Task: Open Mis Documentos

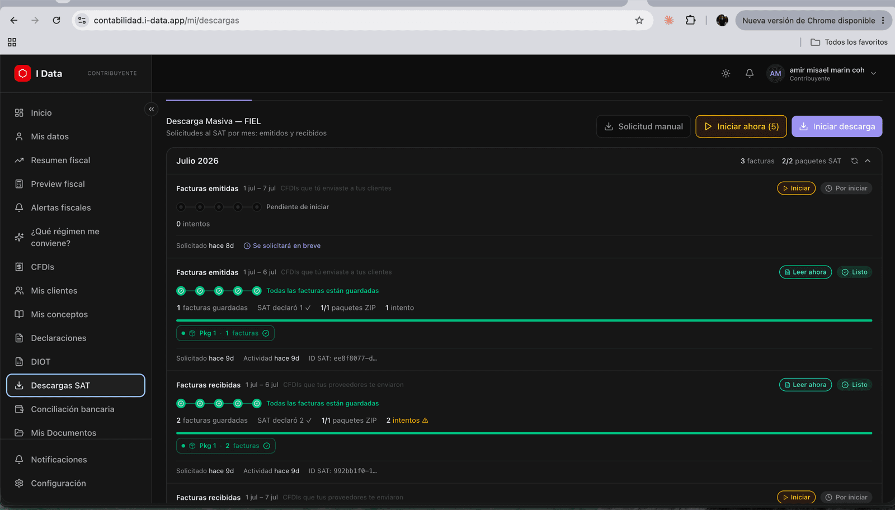Action: pyautogui.click(x=76, y=432)
